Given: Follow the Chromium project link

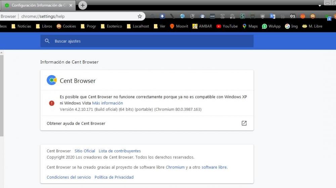Looking at the screenshot, I should click(x=175, y=167).
